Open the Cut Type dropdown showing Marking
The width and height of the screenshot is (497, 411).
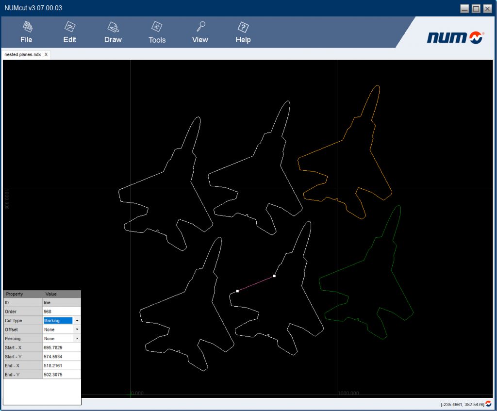click(x=77, y=320)
